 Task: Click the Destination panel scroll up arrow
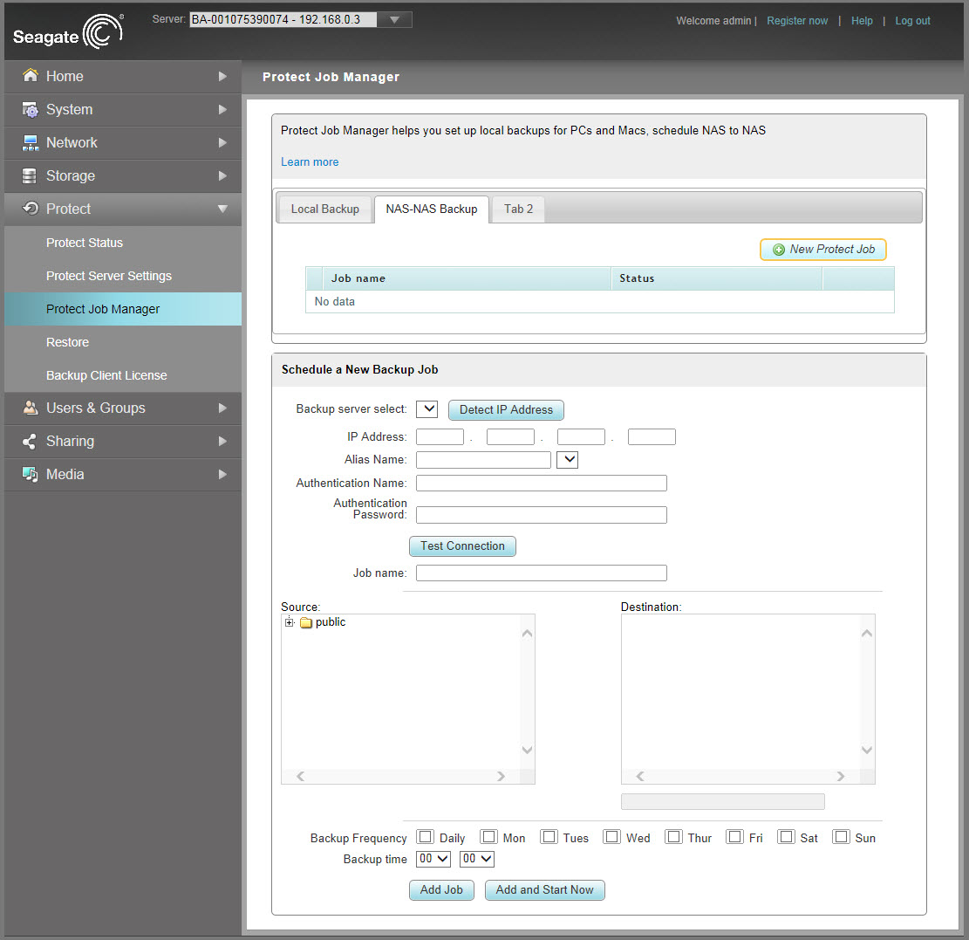pos(867,634)
